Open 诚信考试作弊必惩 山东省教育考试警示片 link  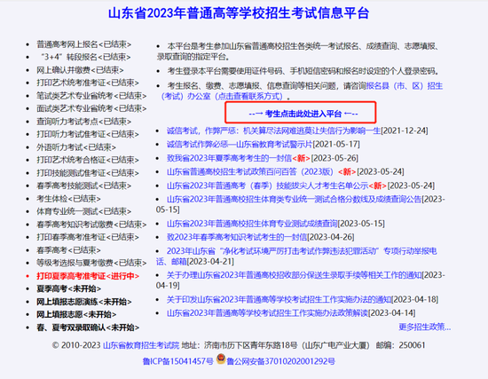coord(240,144)
